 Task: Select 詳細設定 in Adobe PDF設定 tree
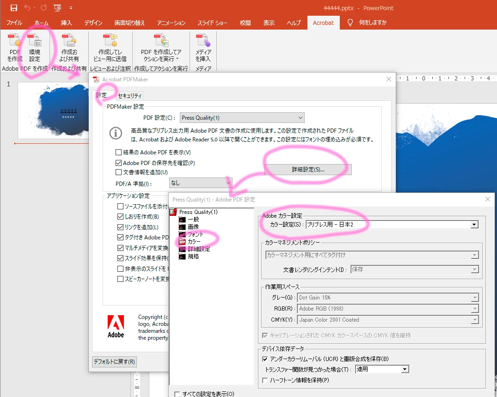pos(199,249)
